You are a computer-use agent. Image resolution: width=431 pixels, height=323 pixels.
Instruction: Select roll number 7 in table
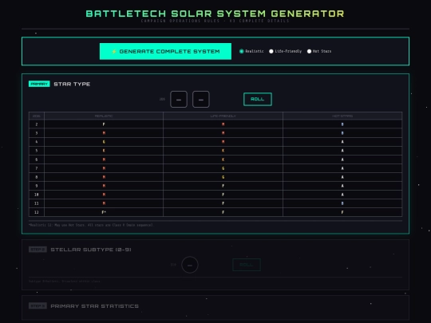pos(37,168)
